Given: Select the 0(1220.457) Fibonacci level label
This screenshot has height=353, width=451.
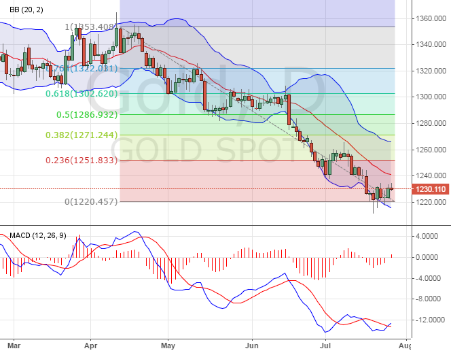Looking at the screenshot, I should click(x=91, y=201).
